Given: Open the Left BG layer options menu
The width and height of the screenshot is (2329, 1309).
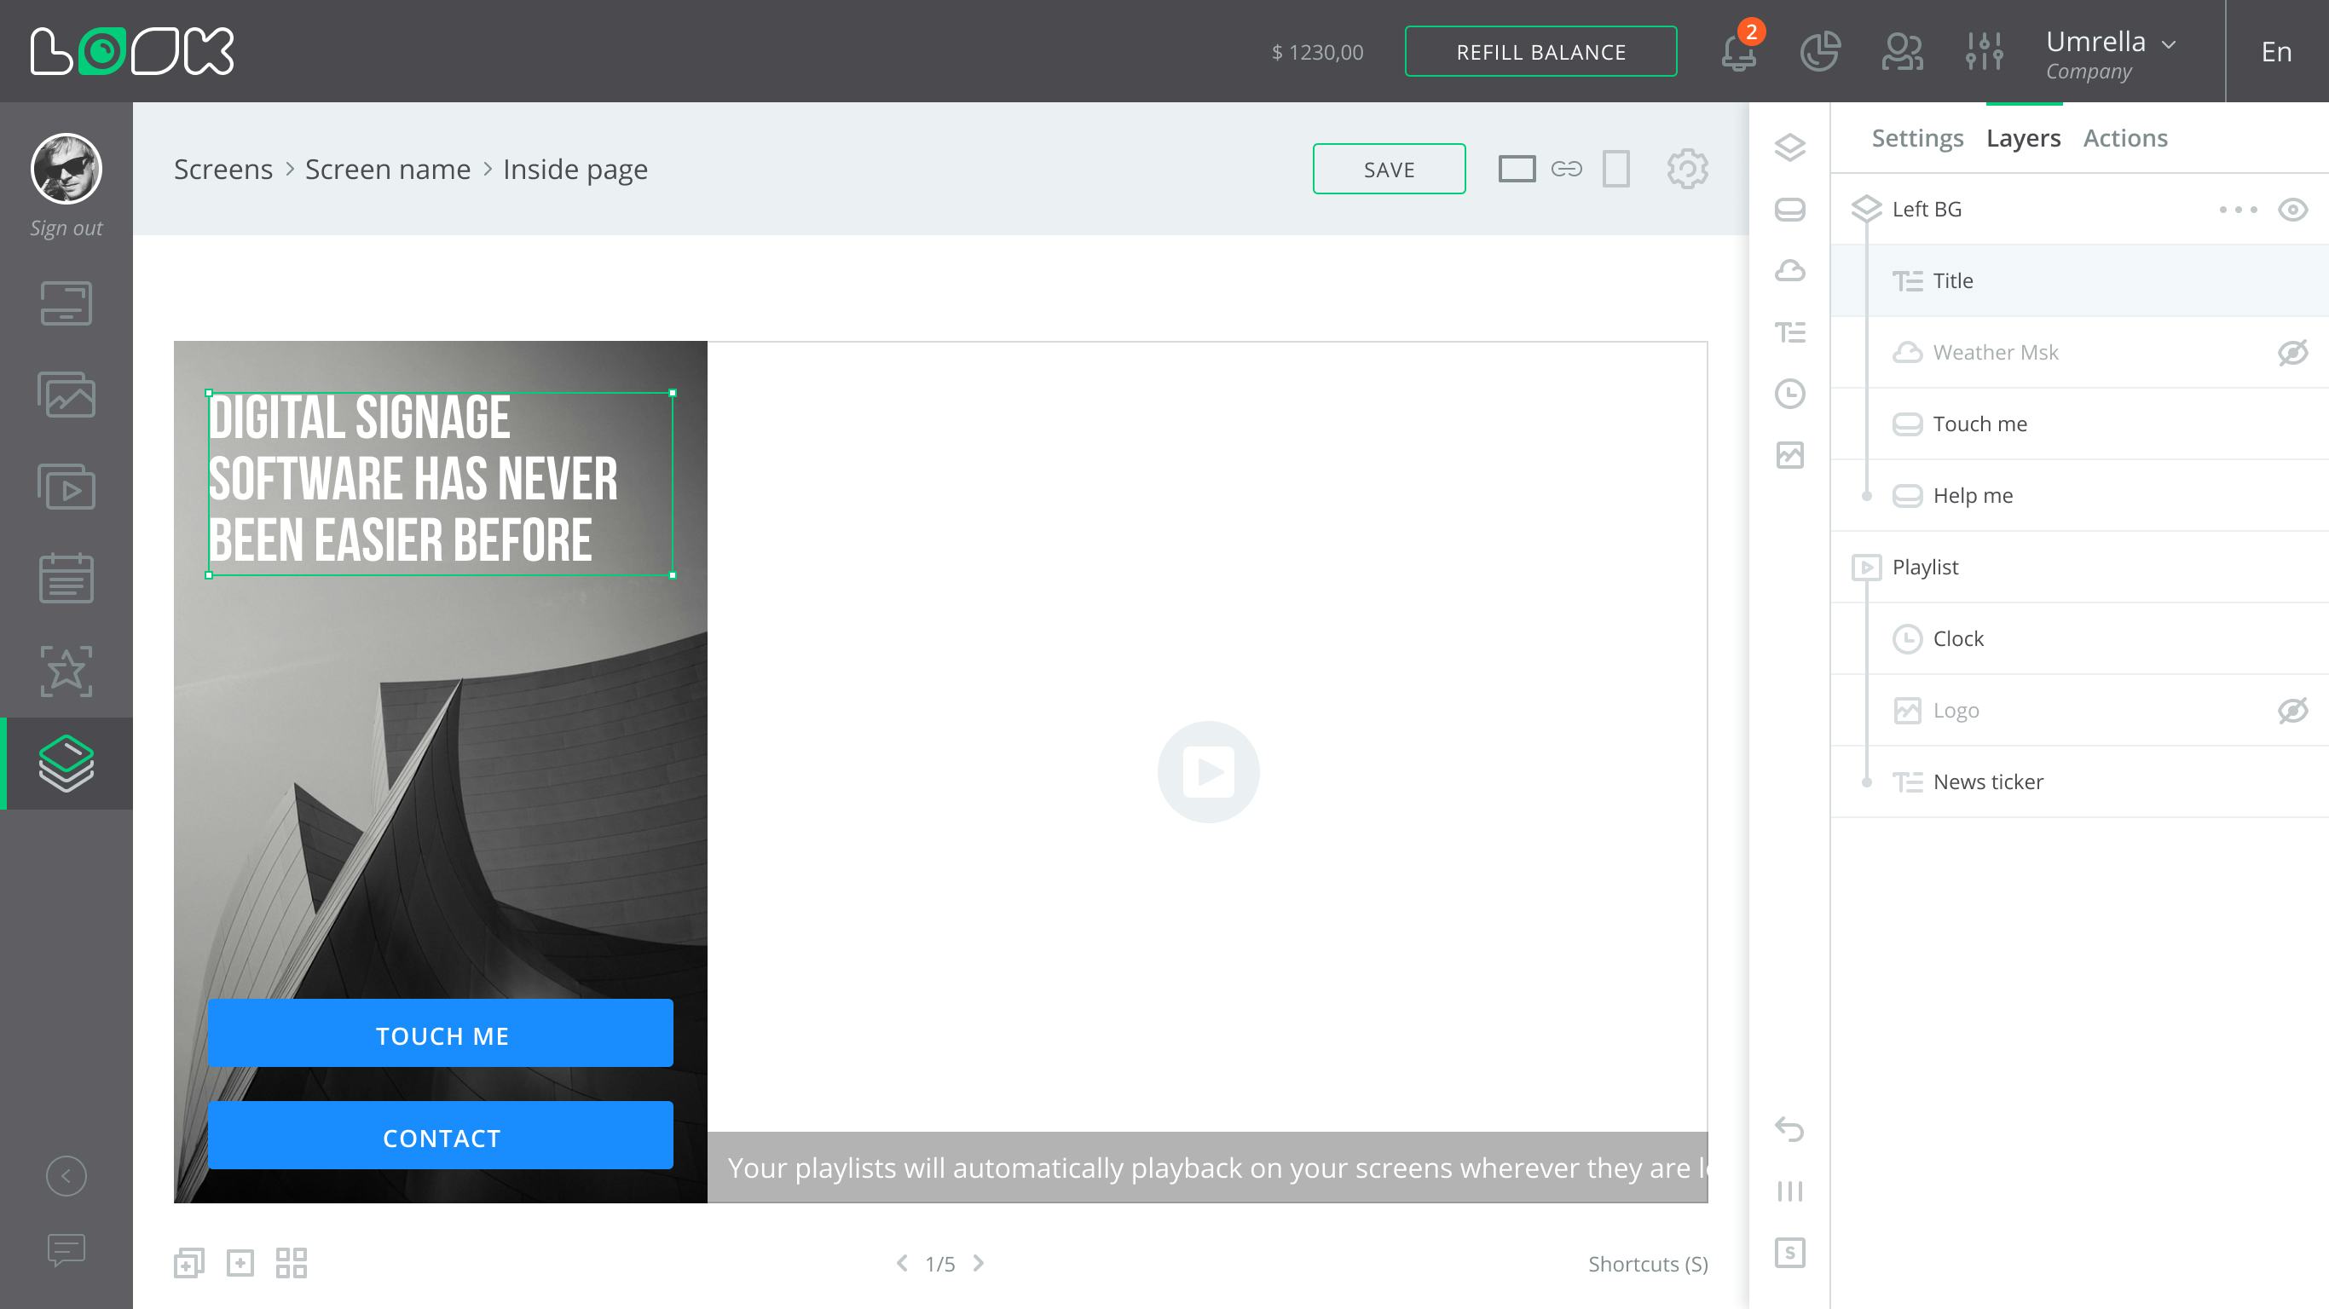Looking at the screenshot, I should (x=2239, y=209).
